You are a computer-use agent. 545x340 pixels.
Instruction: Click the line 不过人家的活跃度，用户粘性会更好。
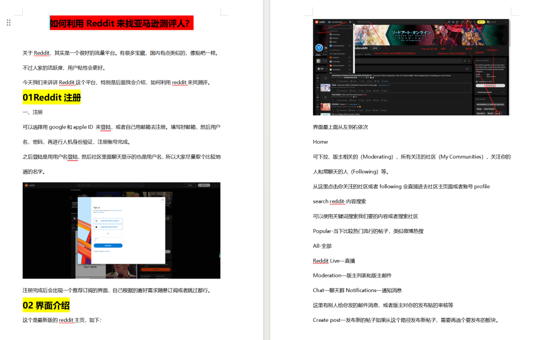(65, 68)
